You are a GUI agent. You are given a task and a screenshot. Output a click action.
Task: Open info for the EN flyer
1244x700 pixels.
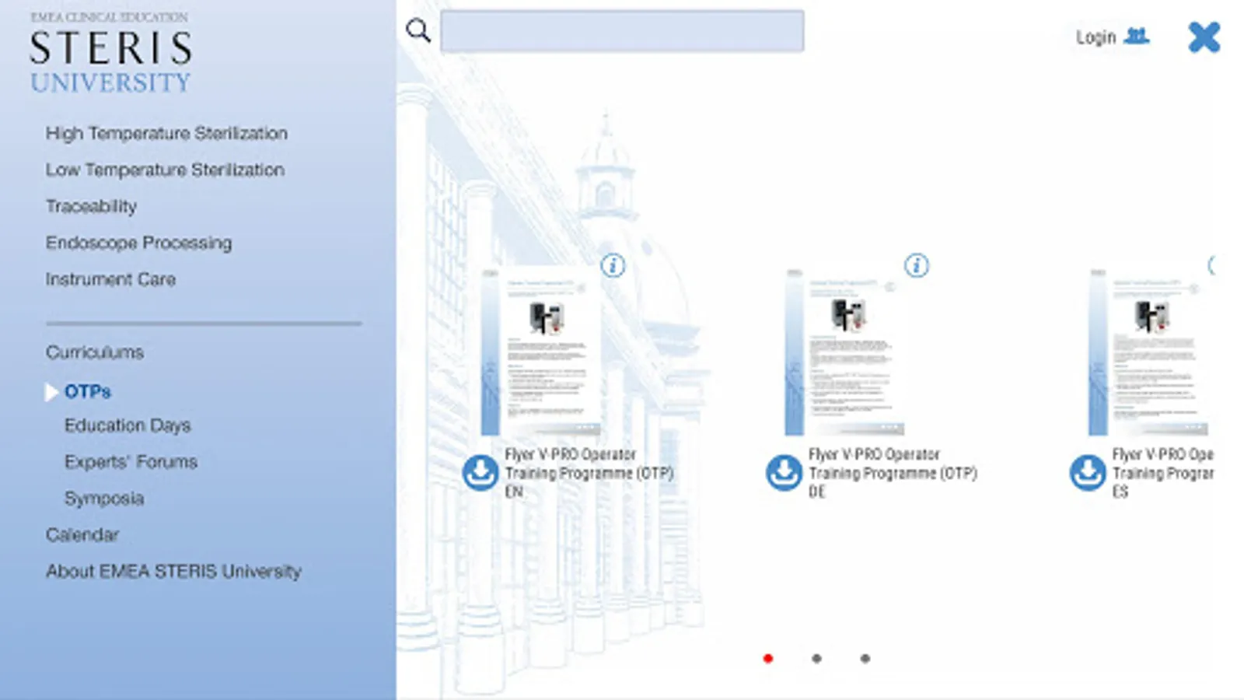pyautogui.click(x=613, y=266)
